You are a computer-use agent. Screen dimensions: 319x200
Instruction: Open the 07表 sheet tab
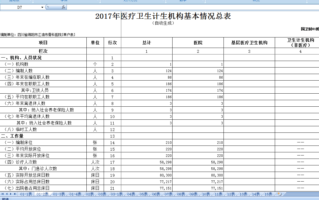pos(169,194)
